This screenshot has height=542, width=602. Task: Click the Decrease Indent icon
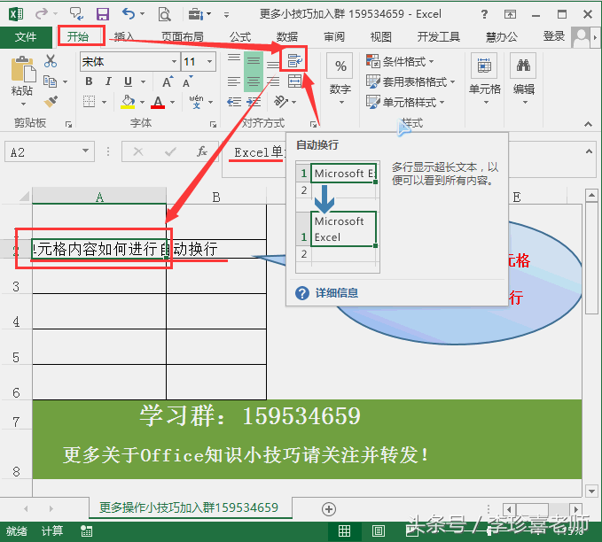point(234,102)
